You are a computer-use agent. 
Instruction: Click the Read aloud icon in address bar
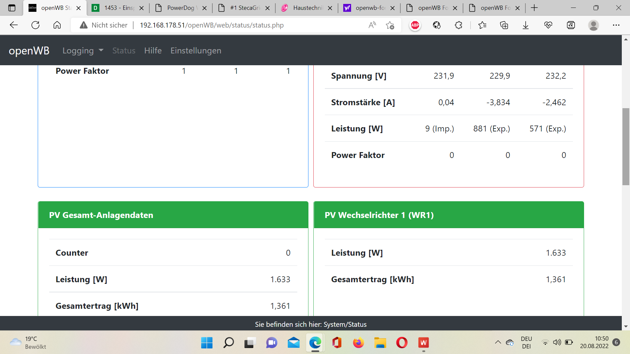tap(372, 25)
